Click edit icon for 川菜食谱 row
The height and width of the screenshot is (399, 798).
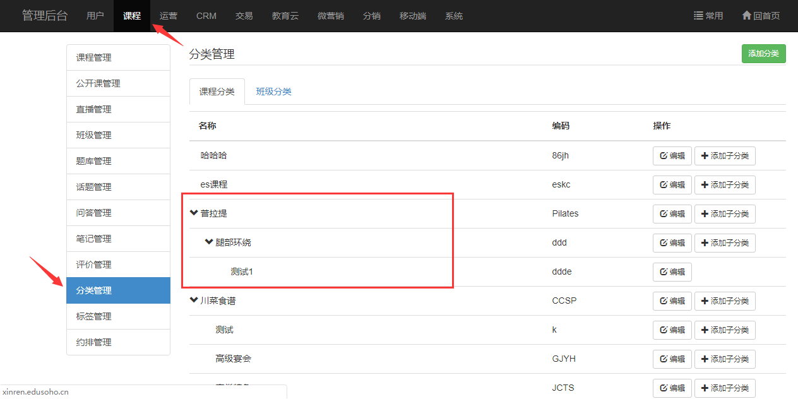(663, 301)
